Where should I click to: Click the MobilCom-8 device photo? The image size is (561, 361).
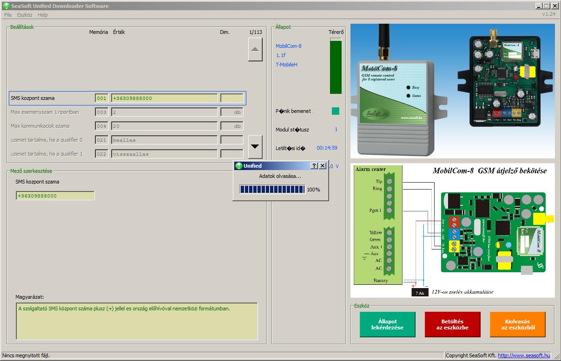pyautogui.click(x=452, y=91)
